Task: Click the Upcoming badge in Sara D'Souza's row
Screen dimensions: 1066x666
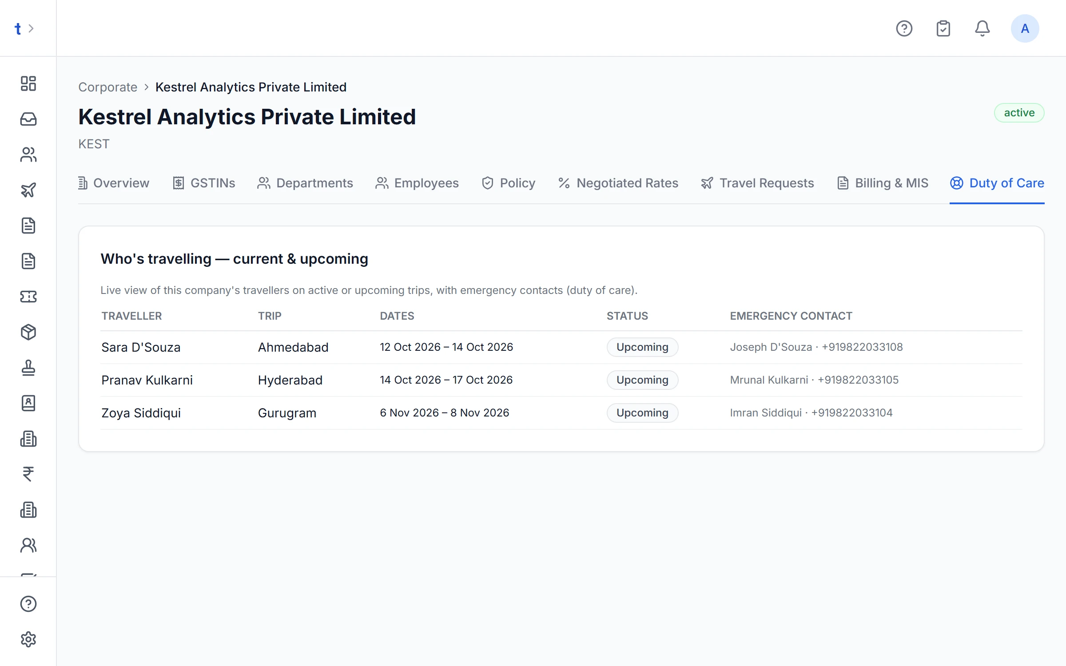Action: (642, 347)
